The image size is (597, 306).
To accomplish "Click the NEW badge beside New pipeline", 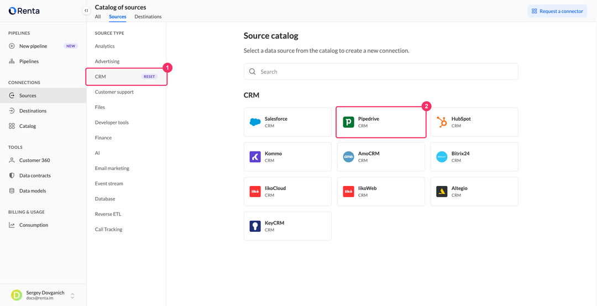I will pyautogui.click(x=71, y=46).
